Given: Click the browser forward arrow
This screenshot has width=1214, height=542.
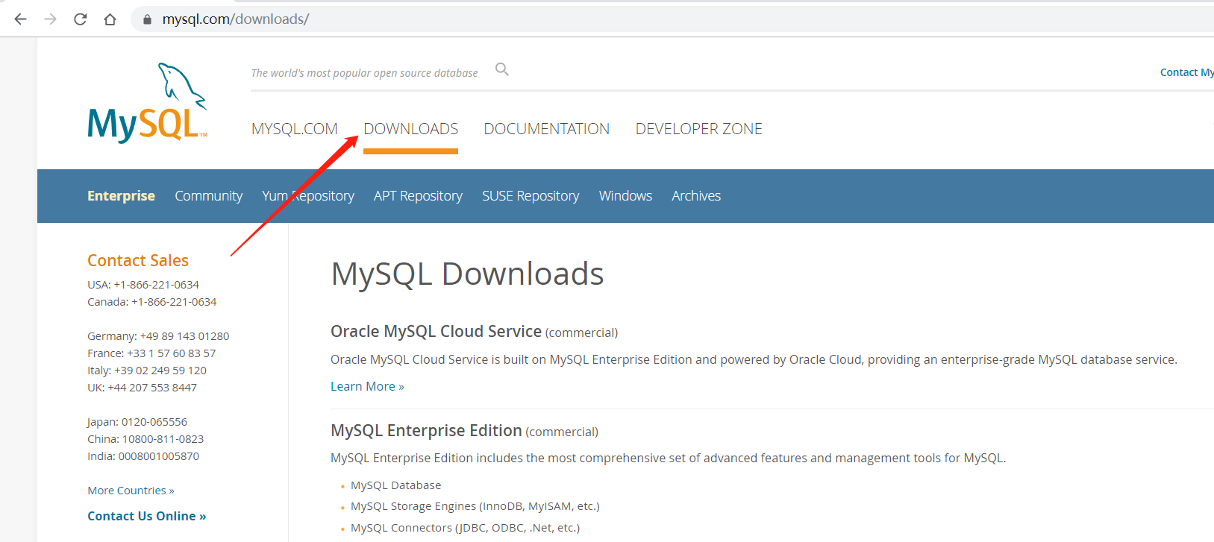Looking at the screenshot, I should [x=51, y=19].
